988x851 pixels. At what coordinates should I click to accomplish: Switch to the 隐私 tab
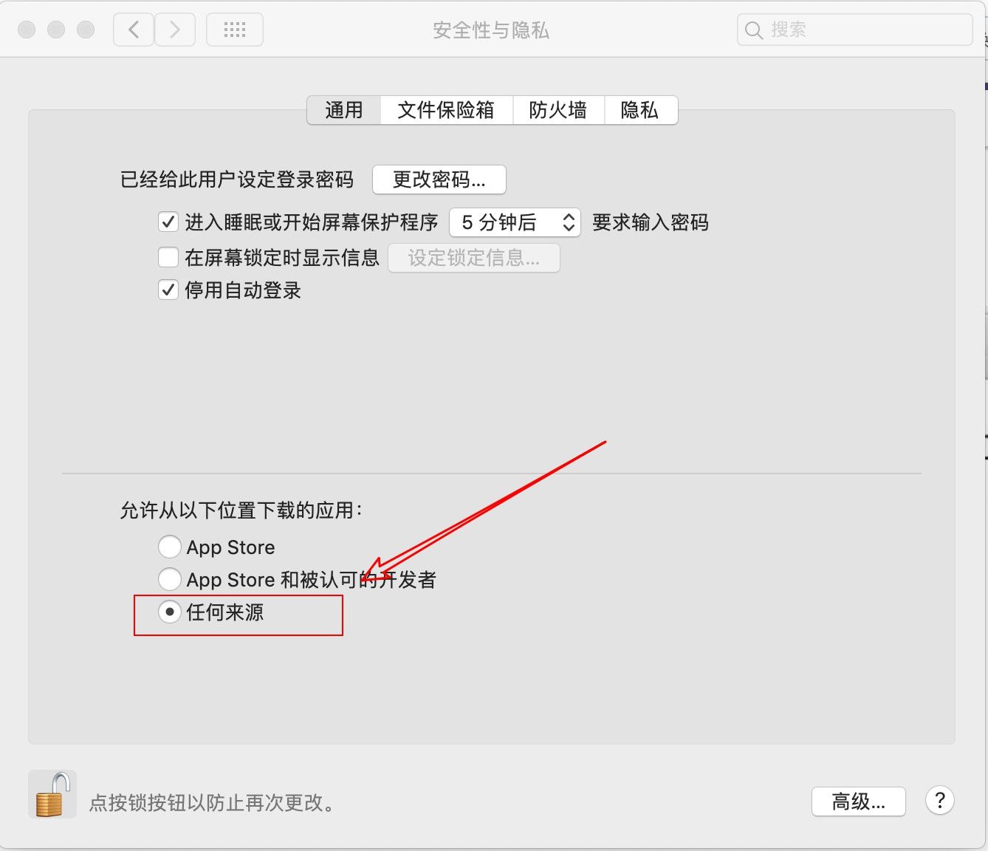click(640, 110)
